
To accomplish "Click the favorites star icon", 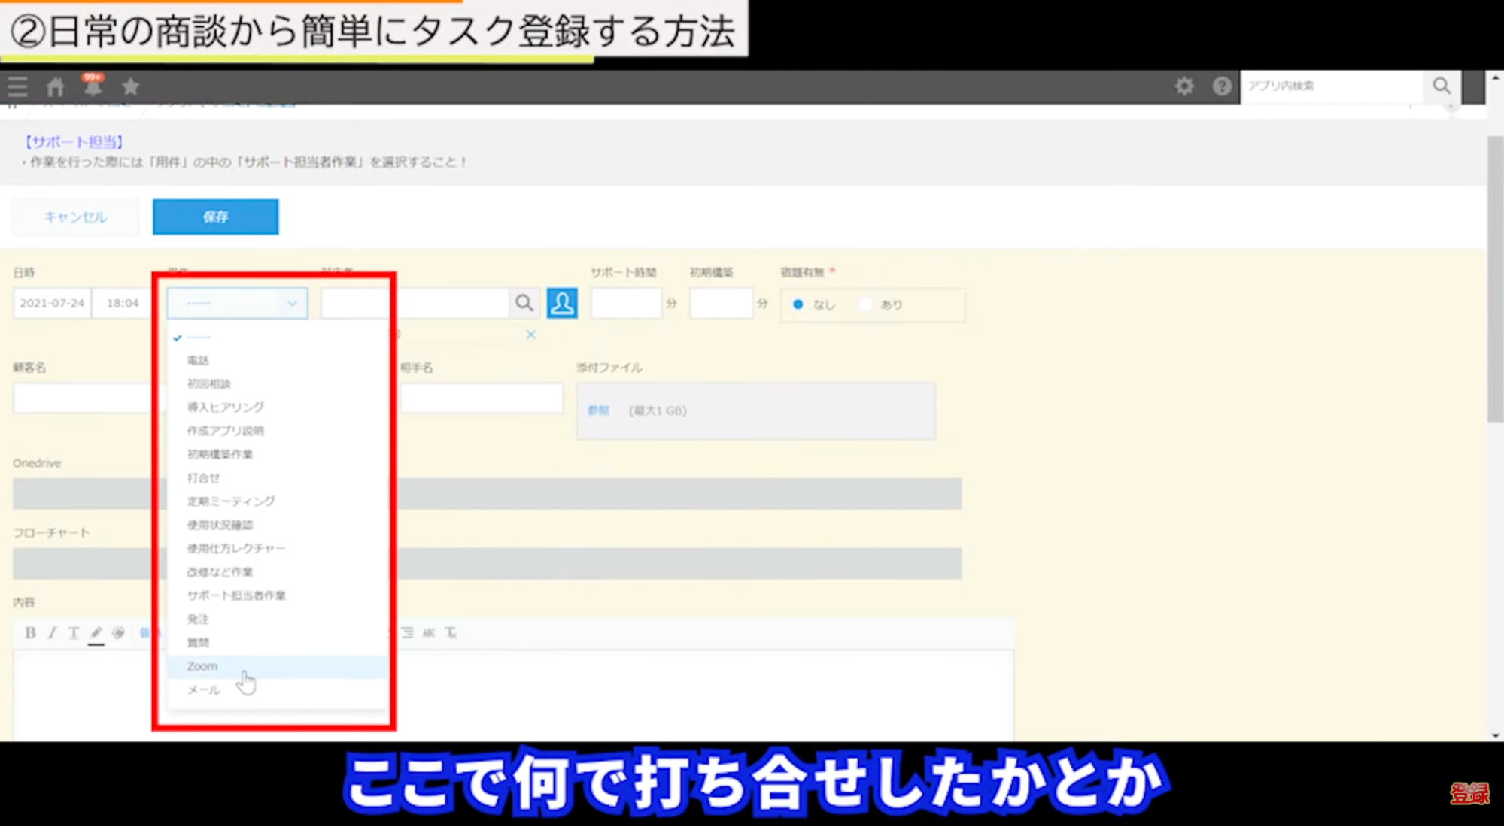I will (x=130, y=86).
